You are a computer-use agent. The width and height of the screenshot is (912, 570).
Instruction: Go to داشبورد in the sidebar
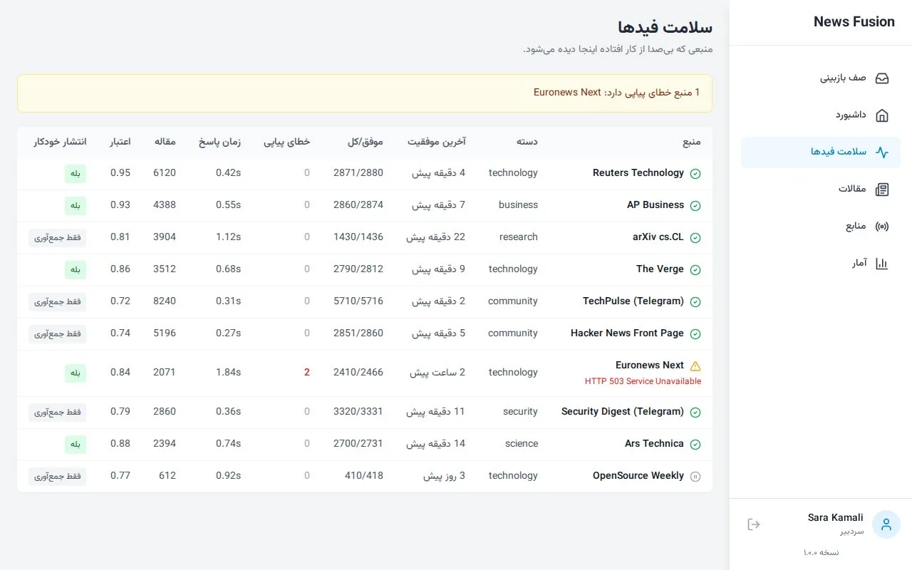(x=821, y=115)
